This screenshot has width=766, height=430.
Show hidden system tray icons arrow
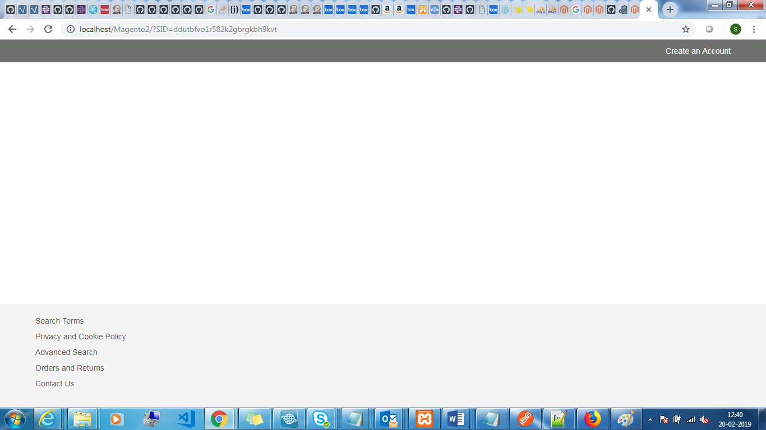click(650, 419)
